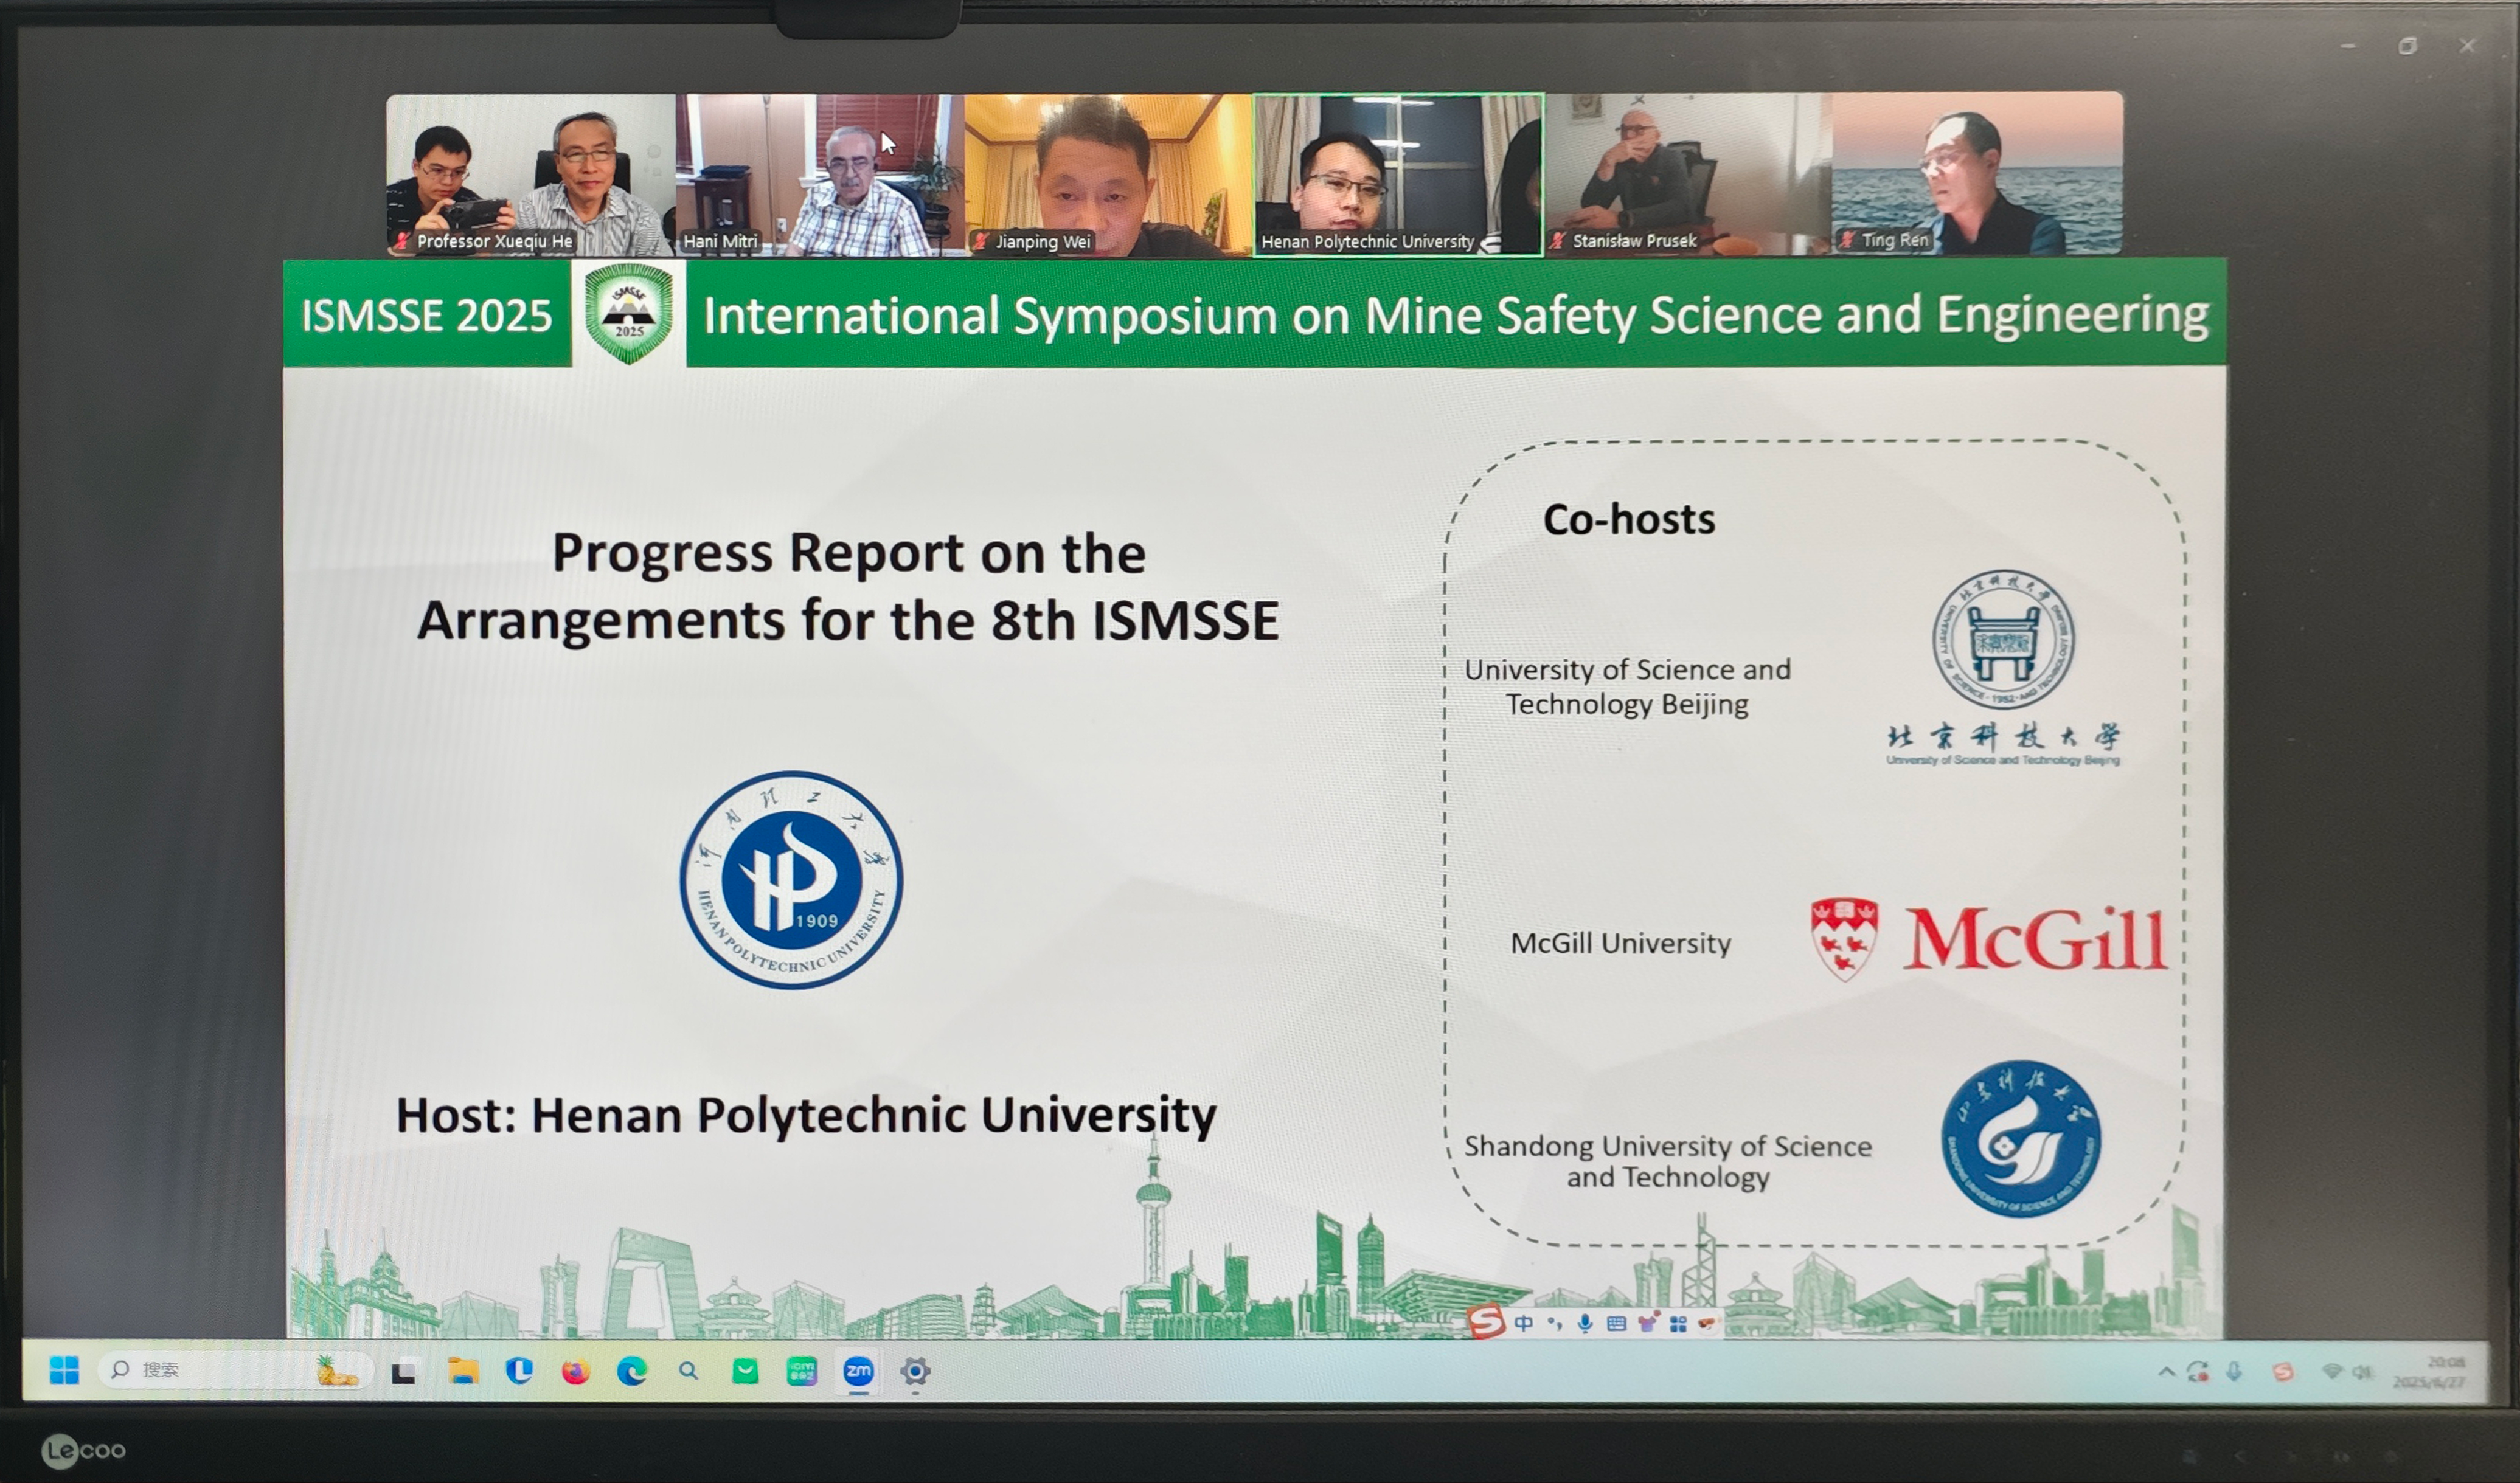
Task: Select the Ting Ren video tile
Action: (x=1977, y=175)
